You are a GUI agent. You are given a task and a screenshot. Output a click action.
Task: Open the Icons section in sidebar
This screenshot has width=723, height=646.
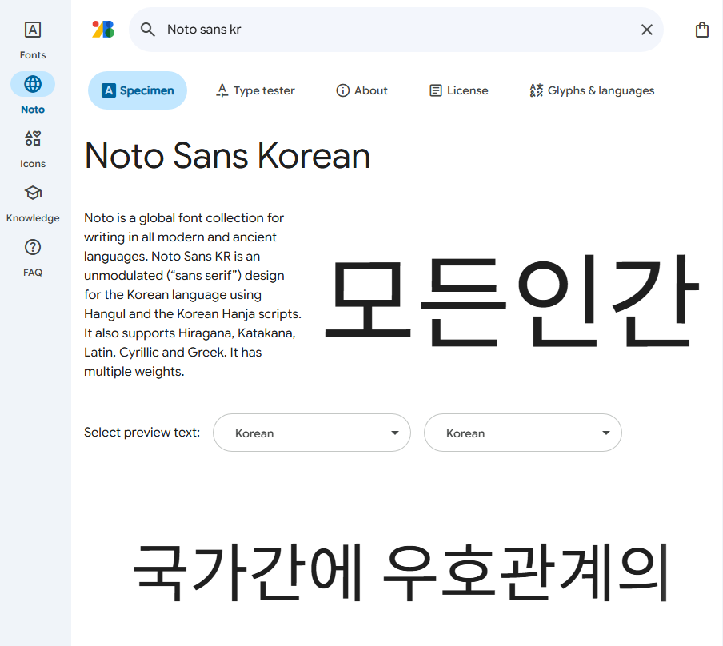[33, 150]
